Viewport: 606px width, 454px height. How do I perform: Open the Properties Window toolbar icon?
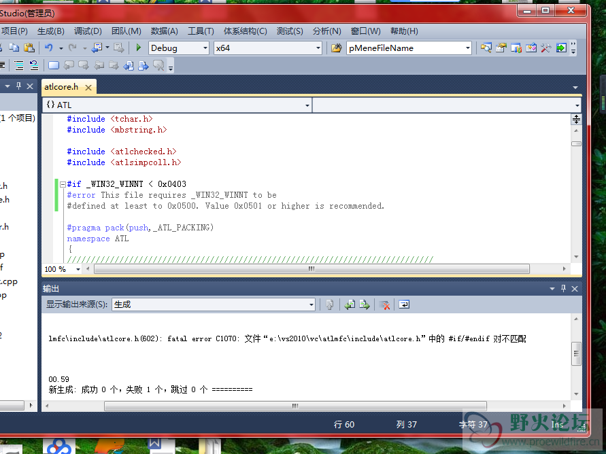(501, 48)
